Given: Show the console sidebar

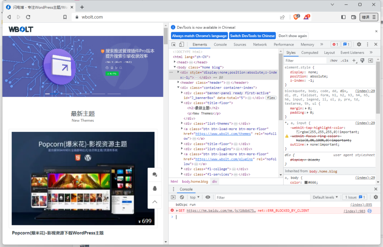Looking at the screenshot, I should tap(173, 197).
